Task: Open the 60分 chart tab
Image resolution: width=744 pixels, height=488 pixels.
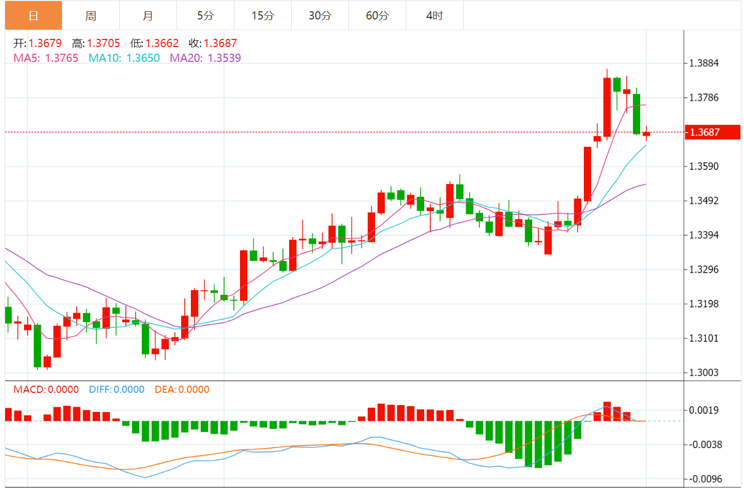Action: point(377,16)
